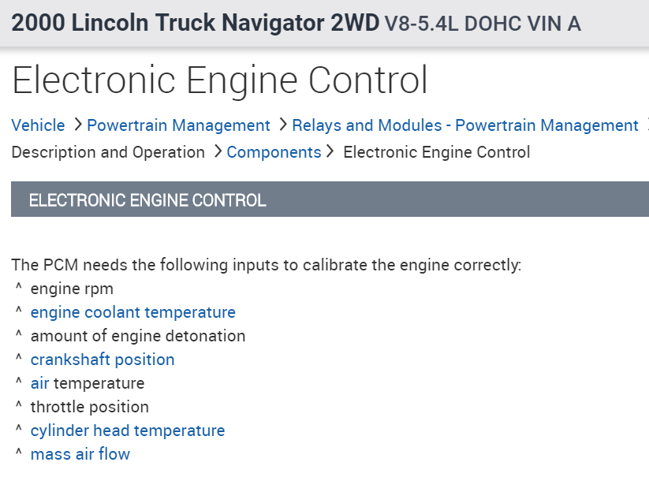Click chevron following the Powertrain Management breadcrumb
Image resolution: width=649 pixels, height=492 pixels.
pos(282,125)
